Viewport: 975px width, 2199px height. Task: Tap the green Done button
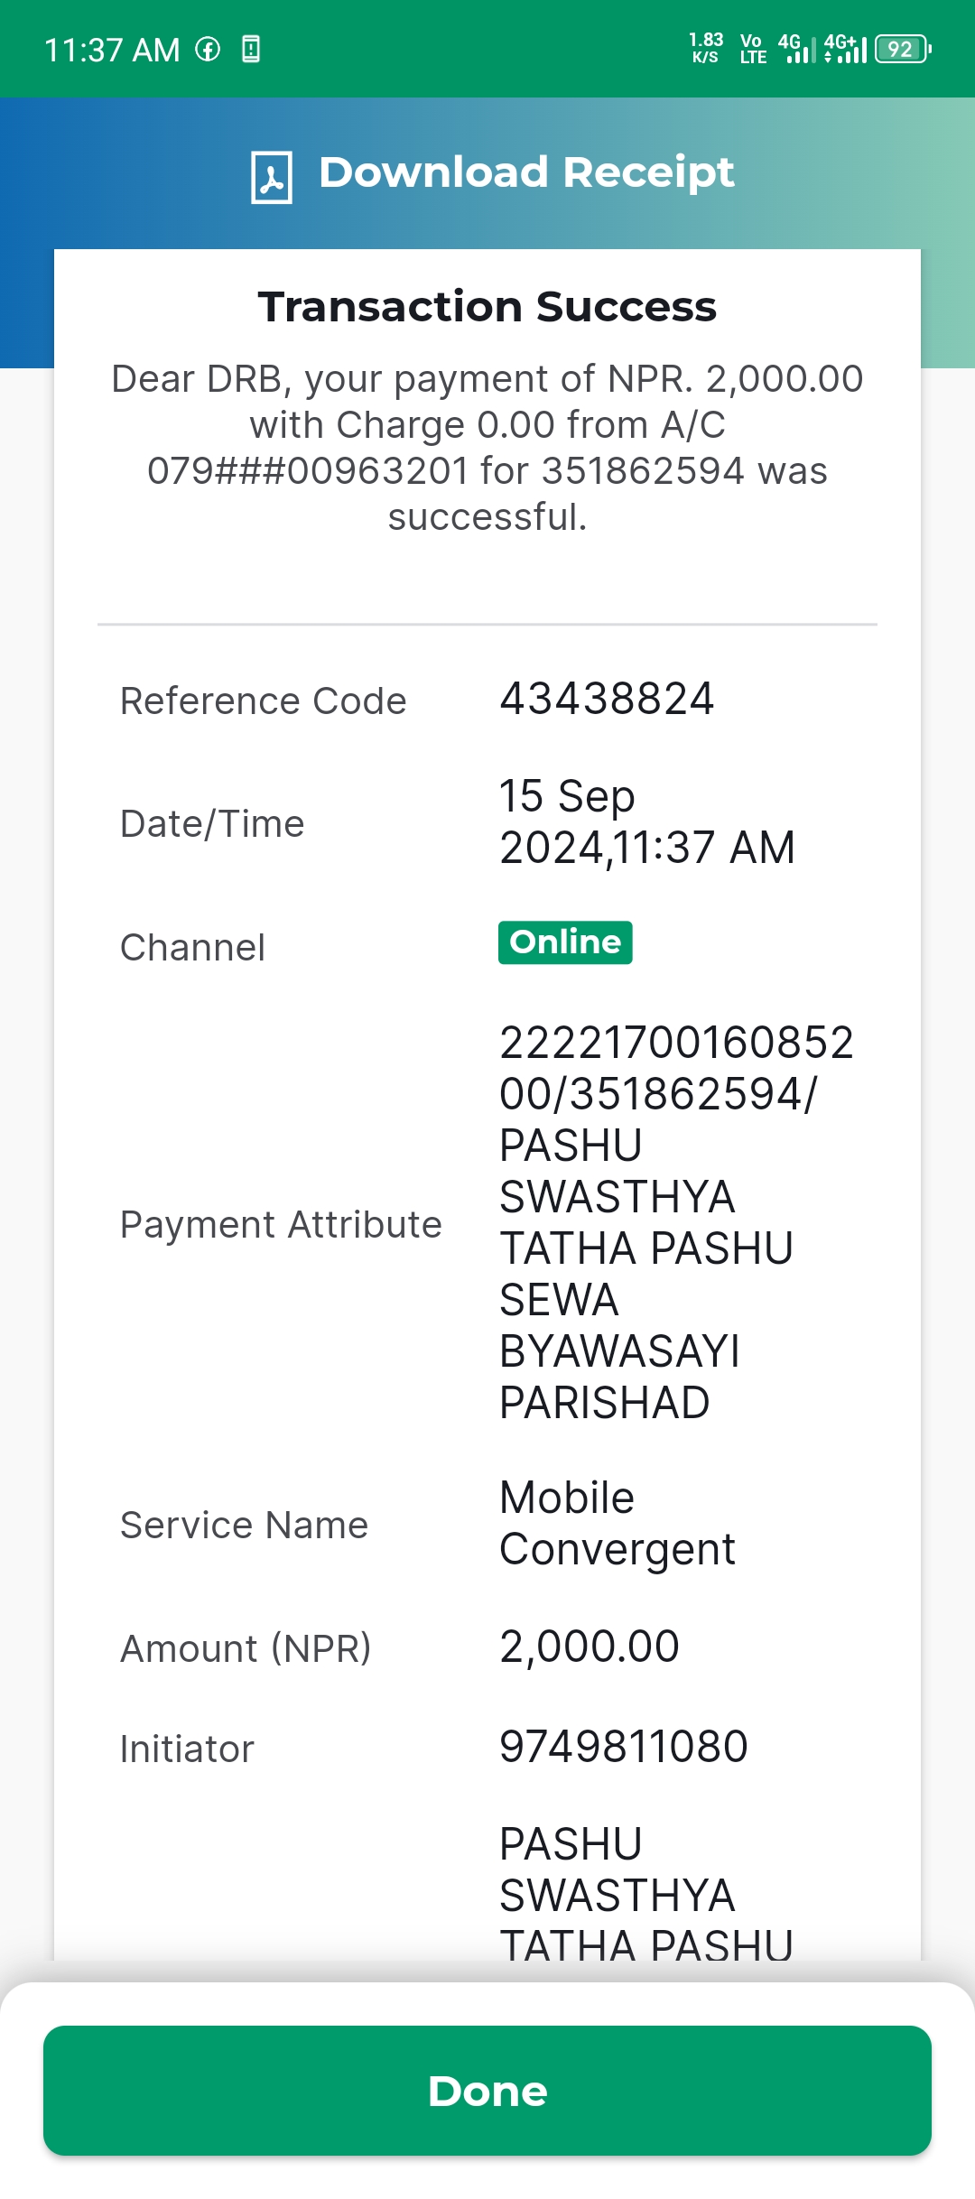(487, 2091)
